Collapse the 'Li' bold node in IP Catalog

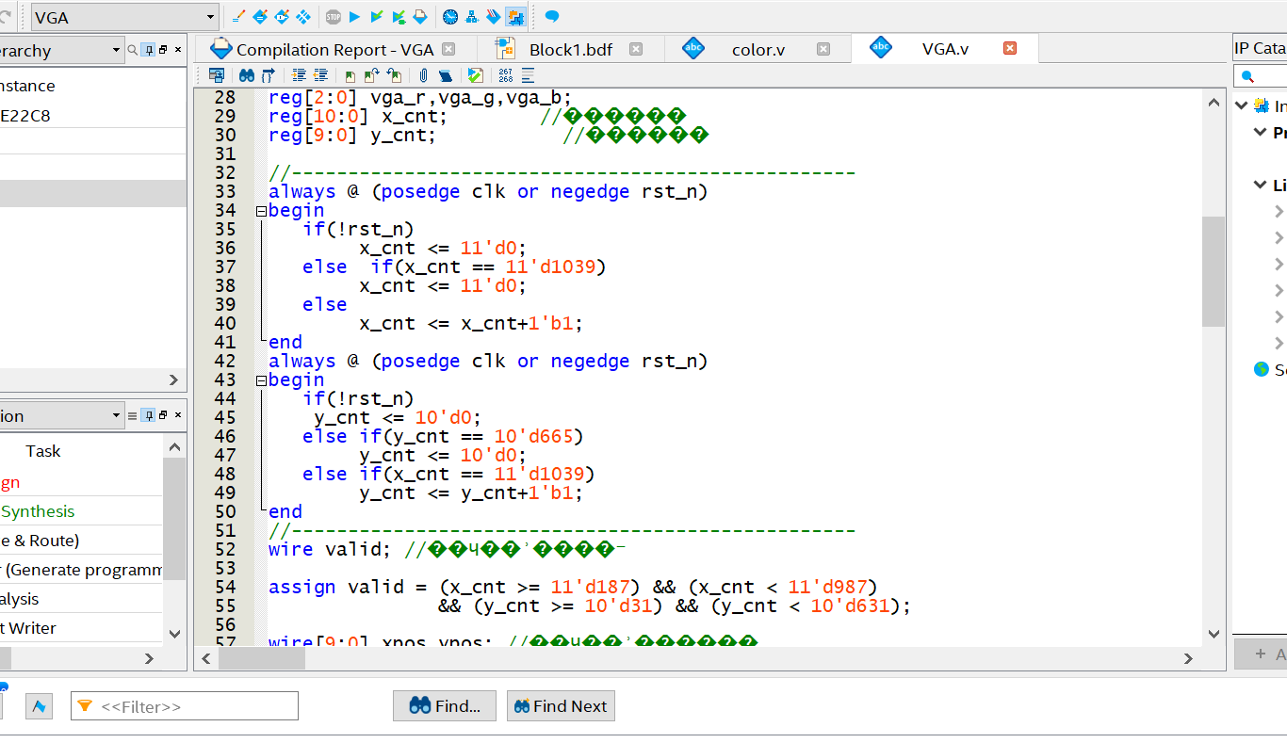tap(1261, 185)
